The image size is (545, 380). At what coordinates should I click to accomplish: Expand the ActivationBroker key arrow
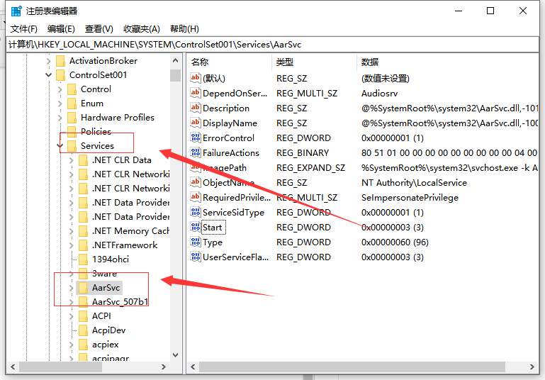(x=48, y=61)
